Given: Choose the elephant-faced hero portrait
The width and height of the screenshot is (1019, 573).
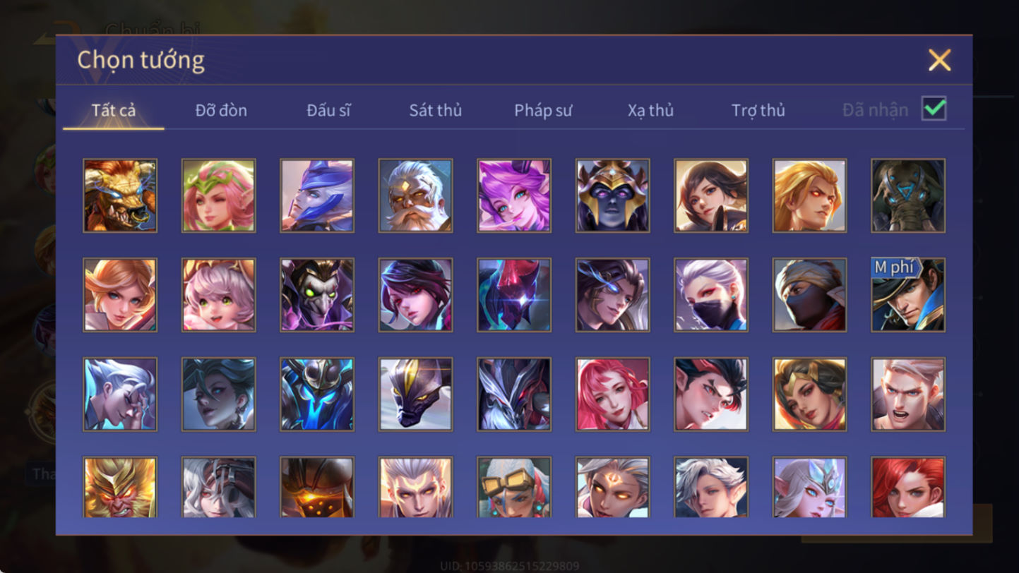Looking at the screenshot, I should [908, 195].
